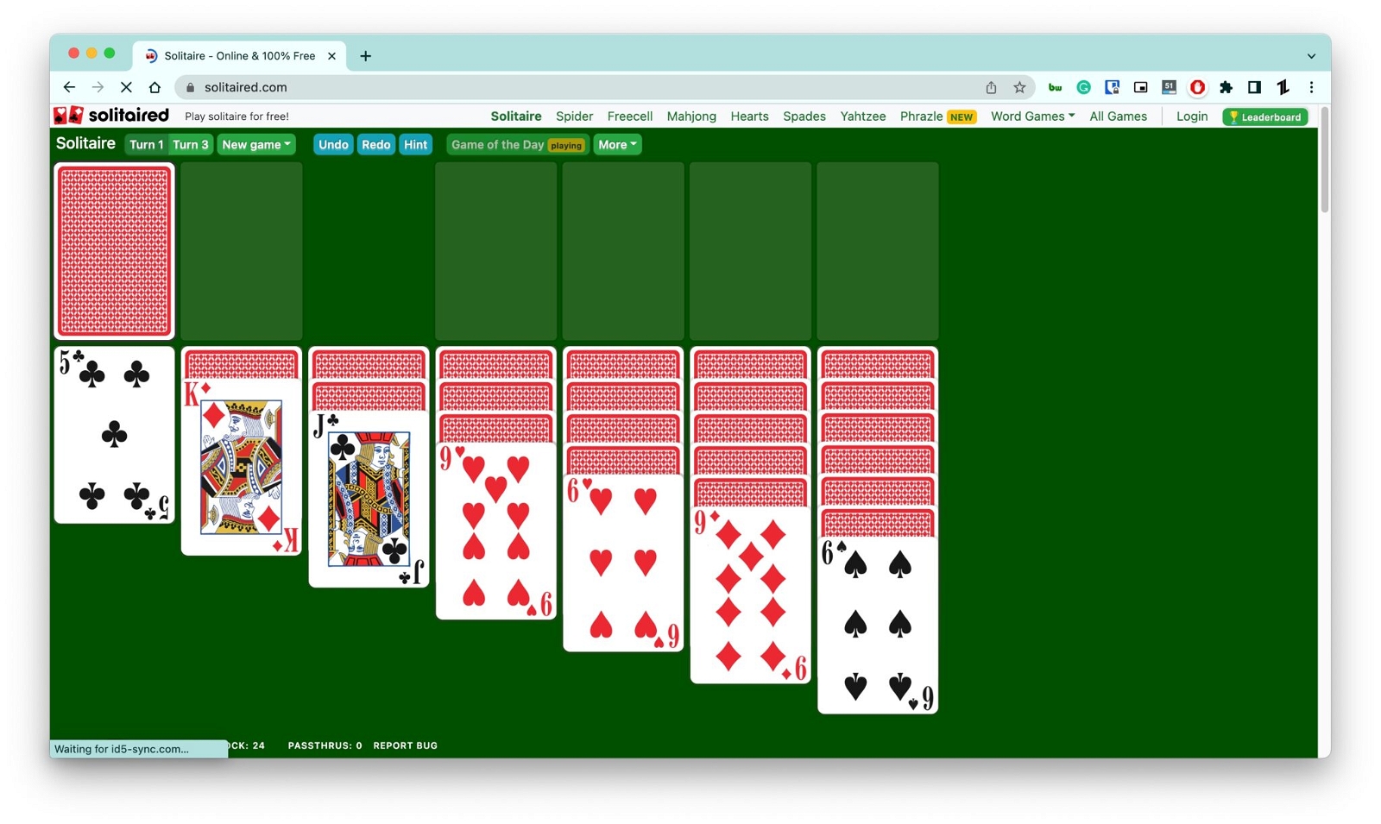Stop page loading with X icon

(126, 87)
